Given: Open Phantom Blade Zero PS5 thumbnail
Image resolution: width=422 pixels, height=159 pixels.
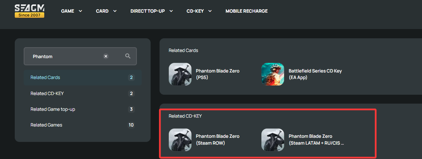Looking at the screenshot, I should click(x=180, y=74).
